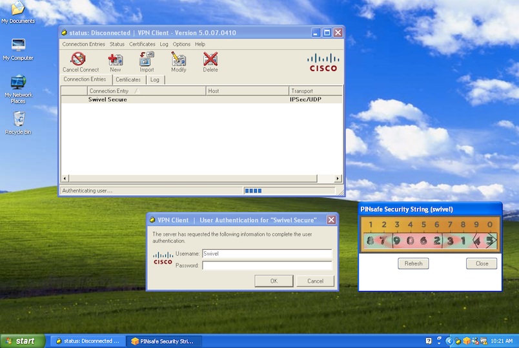Sort by Connection Entry column header

(x=147, y=91)
